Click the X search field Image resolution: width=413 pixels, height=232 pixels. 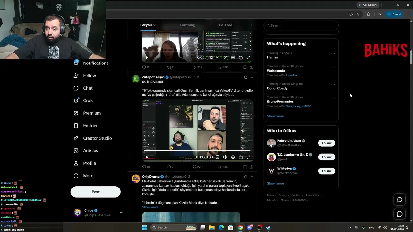(x=301, y=25)
